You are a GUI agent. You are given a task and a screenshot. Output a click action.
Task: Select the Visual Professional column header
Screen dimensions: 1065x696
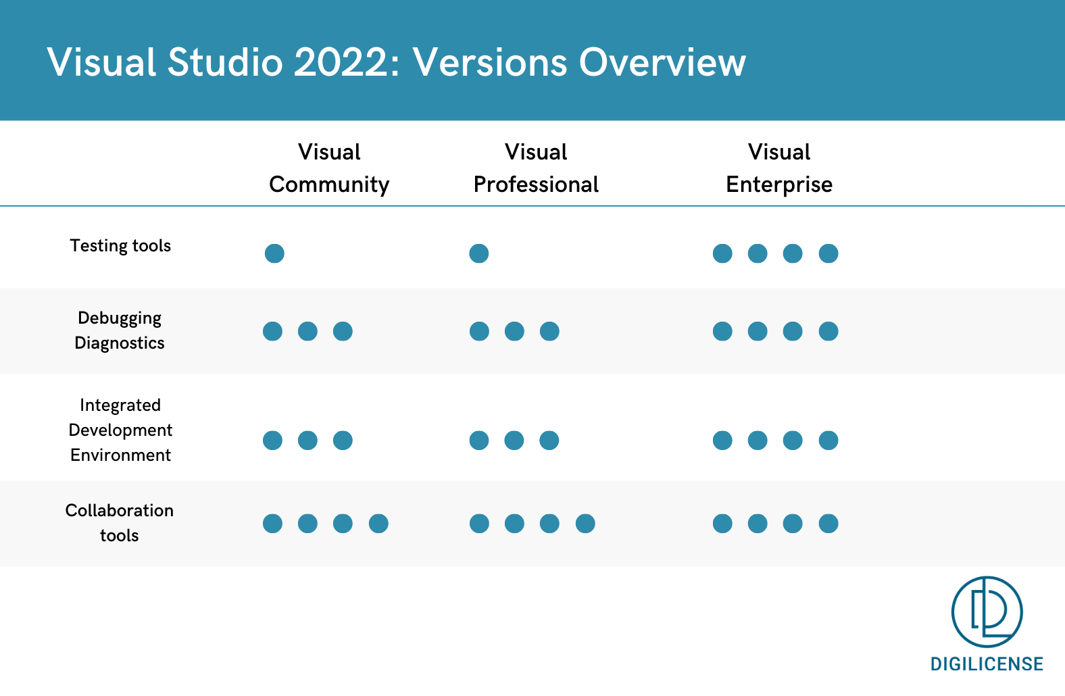coord(536,168)
